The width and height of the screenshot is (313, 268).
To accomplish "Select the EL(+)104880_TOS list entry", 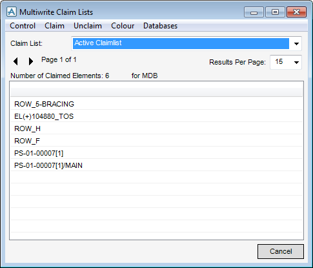I will click(156, 116).
